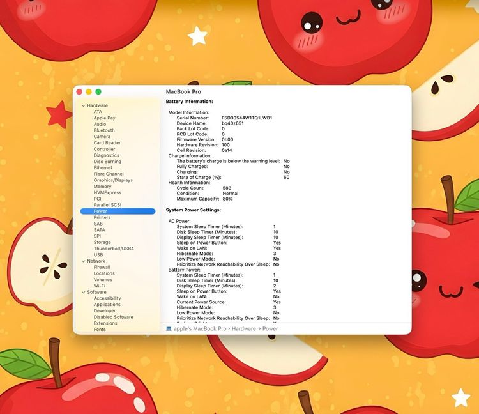Select SAS in the sidebar

[x=98, y=224]
